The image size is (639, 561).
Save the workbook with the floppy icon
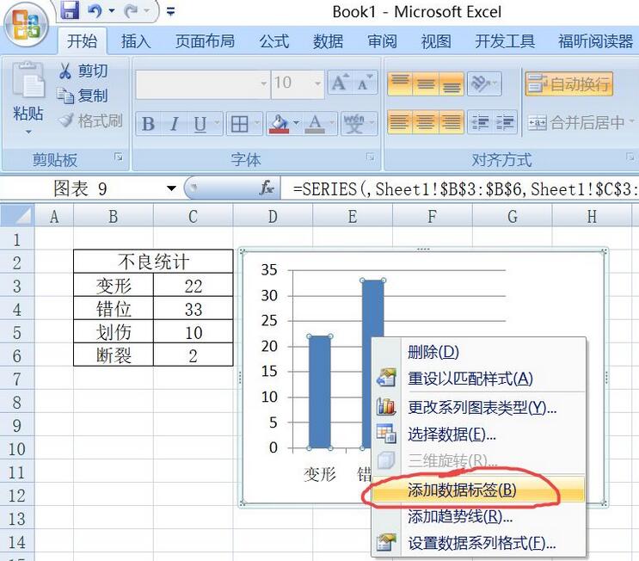coord(70,10)
